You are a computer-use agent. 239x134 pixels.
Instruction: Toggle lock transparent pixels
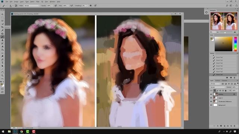coord(215,91)
